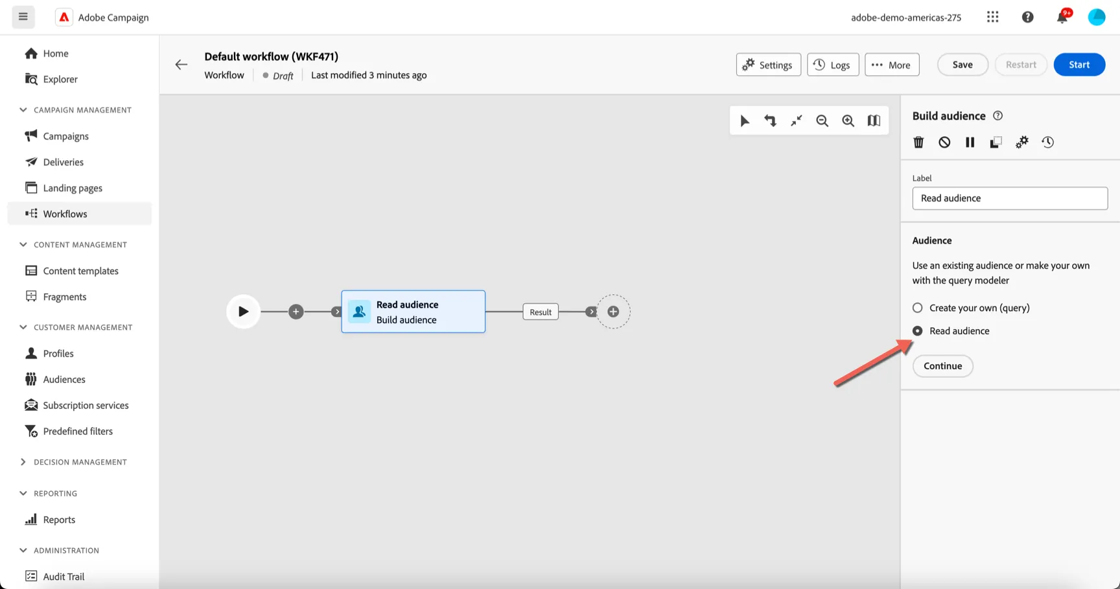Image resolution: width=1120 pixels, height=589 pixels.
Task: Open the hamburger navigation menu
Action: (23, 17)
